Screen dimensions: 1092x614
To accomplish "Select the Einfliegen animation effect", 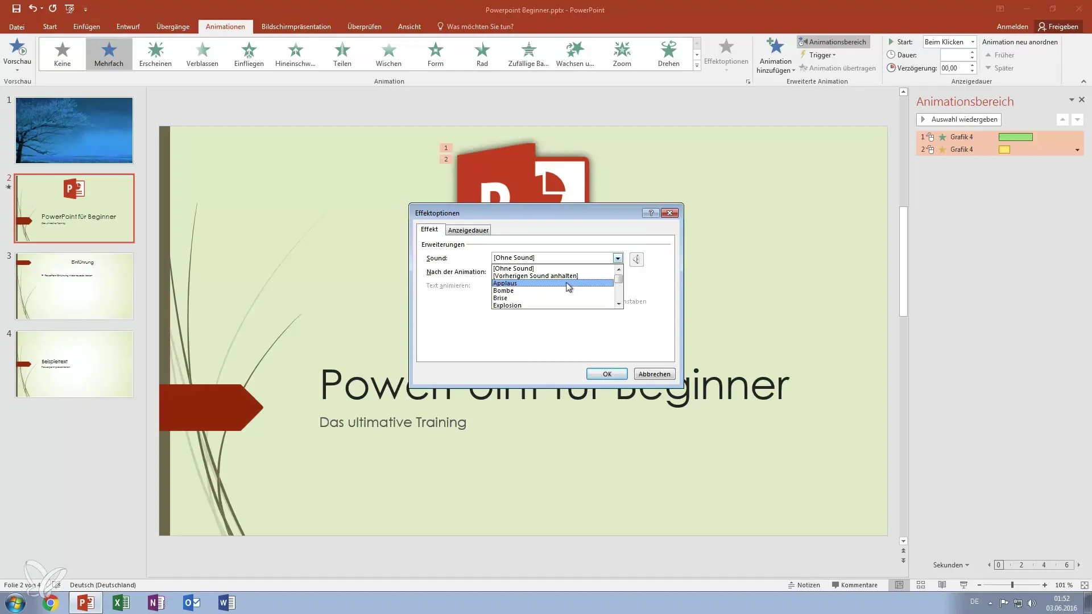I will (x=249, y=54).
